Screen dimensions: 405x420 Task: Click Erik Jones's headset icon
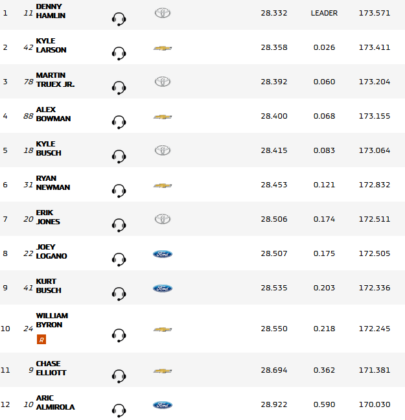pos(119,224)
